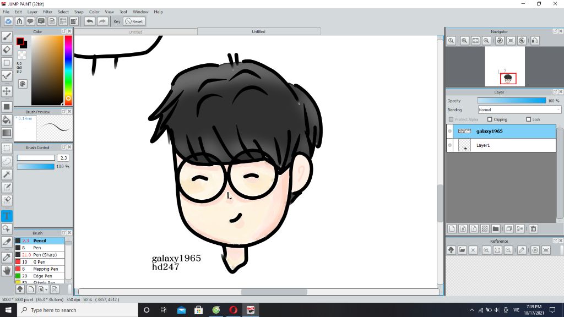Open the Filter menu

pos(47,12)
